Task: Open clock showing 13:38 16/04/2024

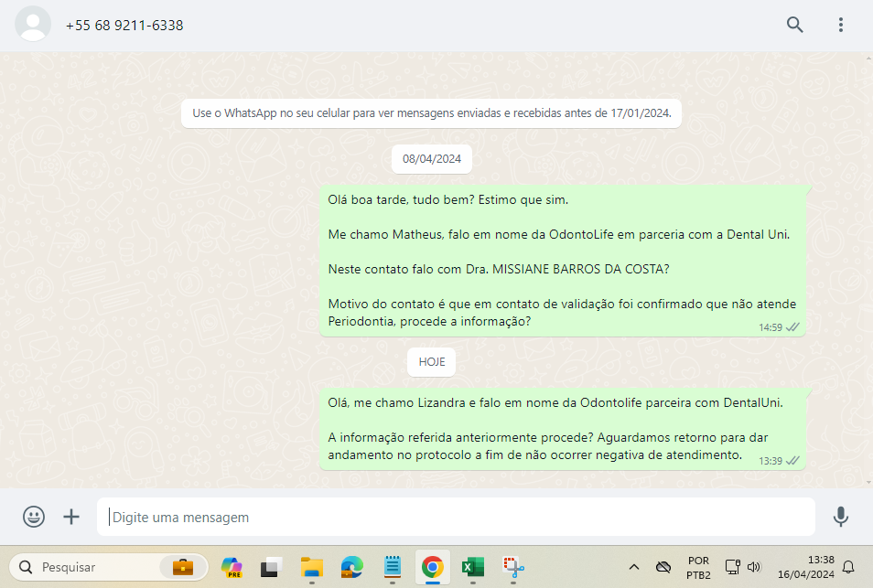Action: coord(805,567)
